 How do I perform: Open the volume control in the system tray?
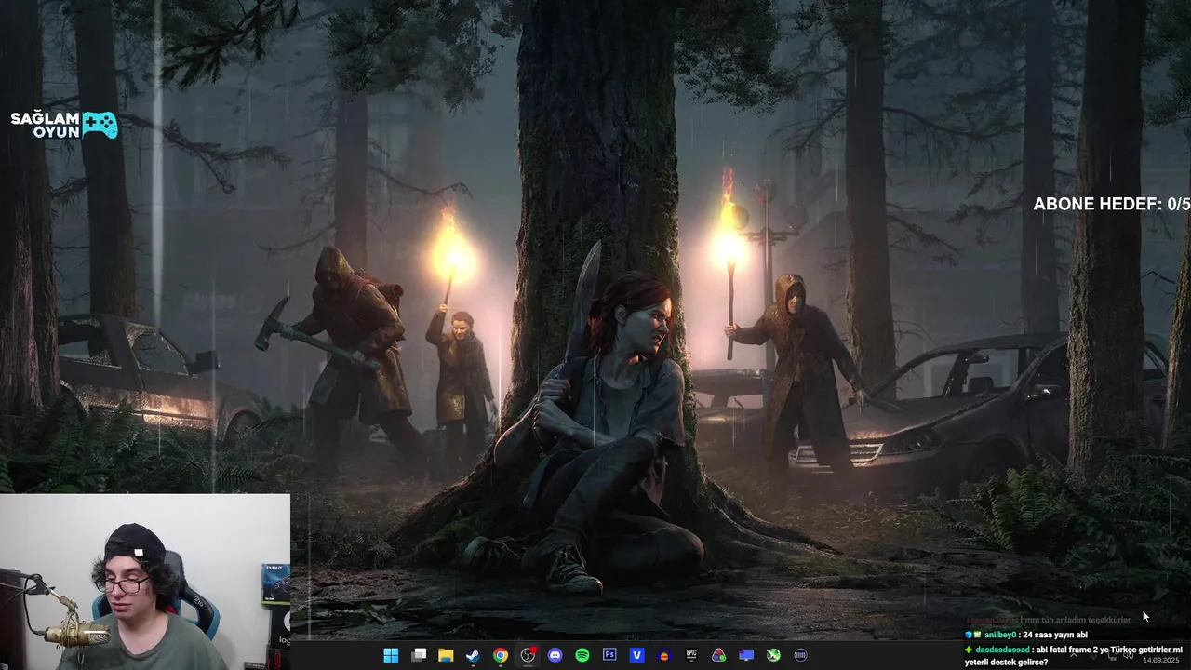pos(1129,655)
